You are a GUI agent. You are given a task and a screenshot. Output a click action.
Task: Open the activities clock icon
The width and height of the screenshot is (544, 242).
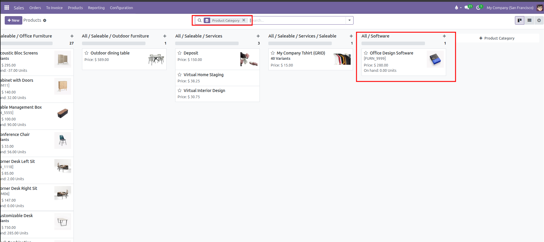[x=478, y=8]
